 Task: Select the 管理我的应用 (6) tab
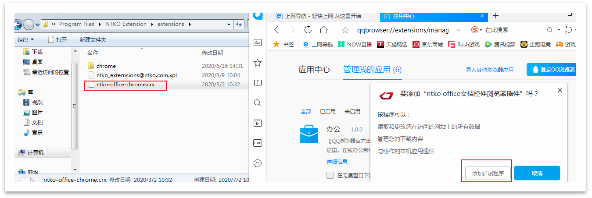point(372,69)
